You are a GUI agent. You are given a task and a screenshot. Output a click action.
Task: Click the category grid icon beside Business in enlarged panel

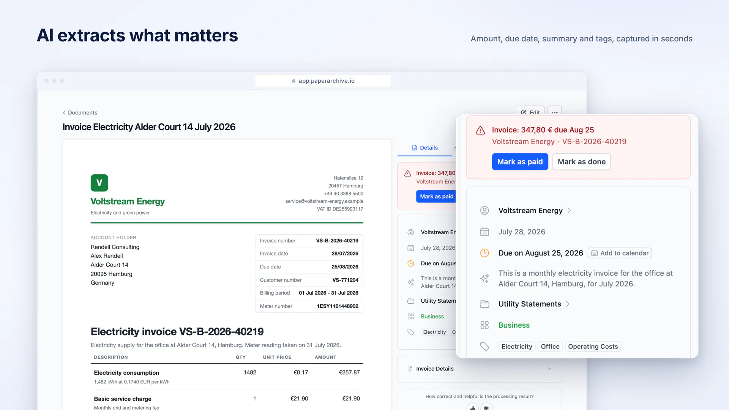484,325
